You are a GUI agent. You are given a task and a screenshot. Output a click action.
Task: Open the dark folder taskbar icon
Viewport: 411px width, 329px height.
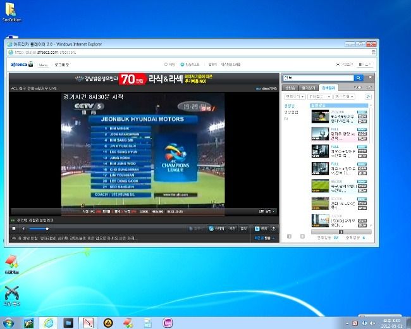coord(68,323)
